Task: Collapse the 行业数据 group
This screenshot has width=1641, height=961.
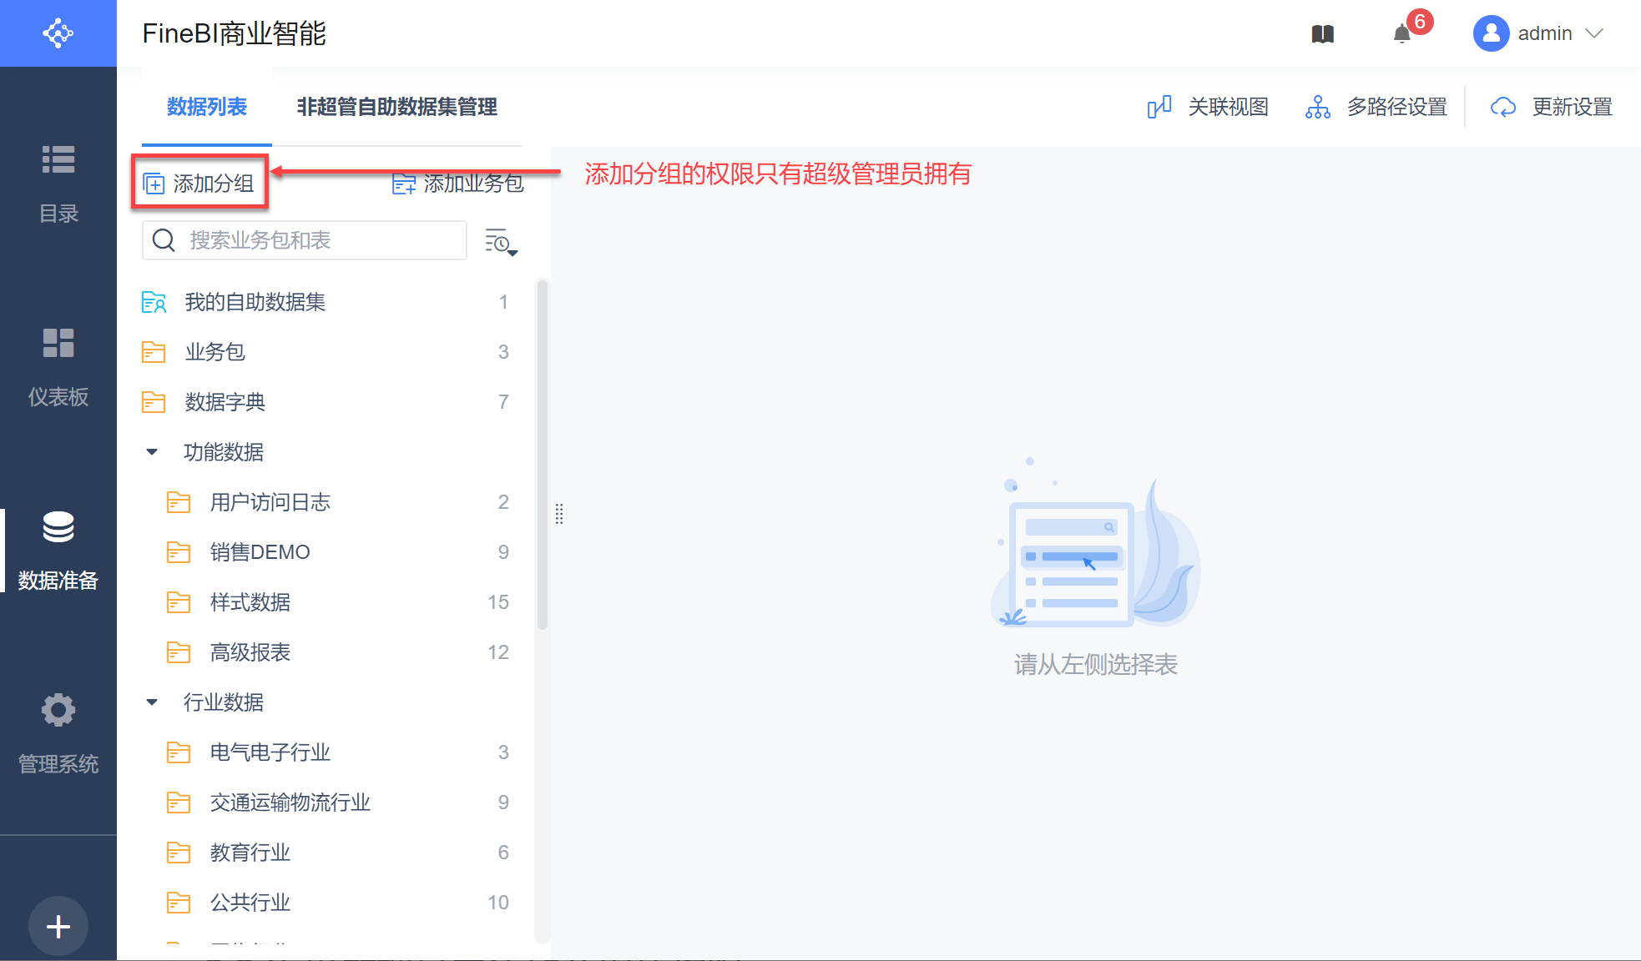Action: click(x=152, y=702)
